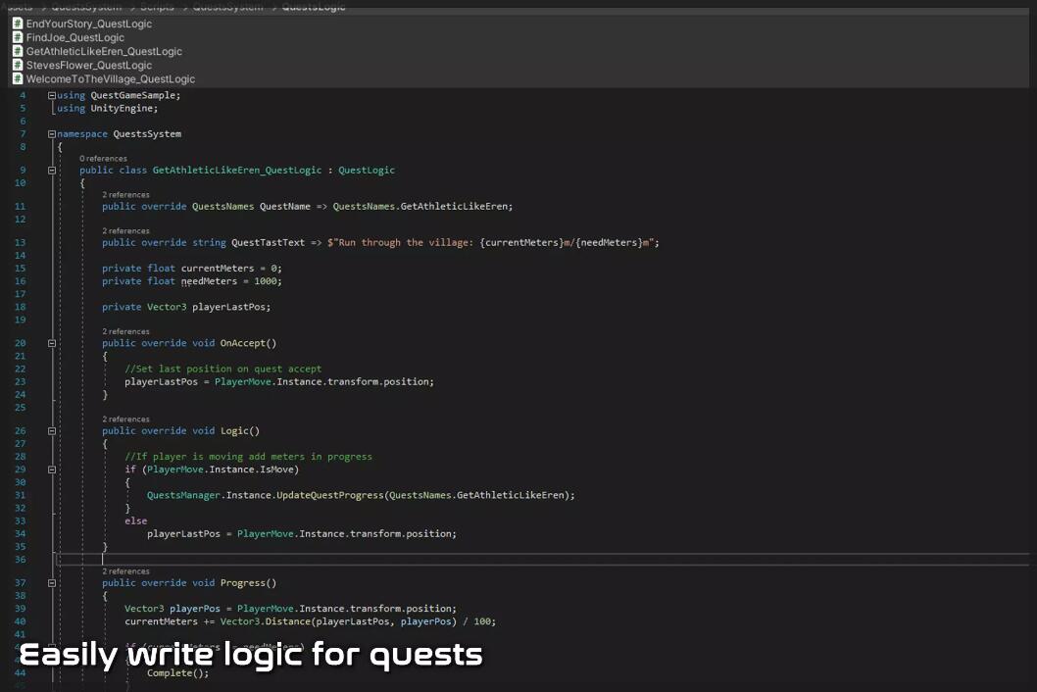Open the 0 references link above the class

[104, 158]
